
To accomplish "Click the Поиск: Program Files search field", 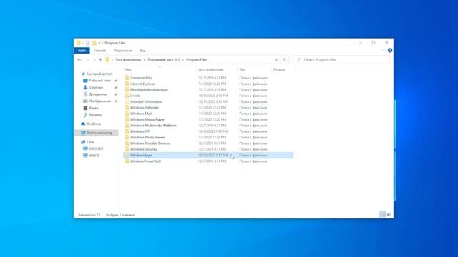I will click(x=341, y=60).
